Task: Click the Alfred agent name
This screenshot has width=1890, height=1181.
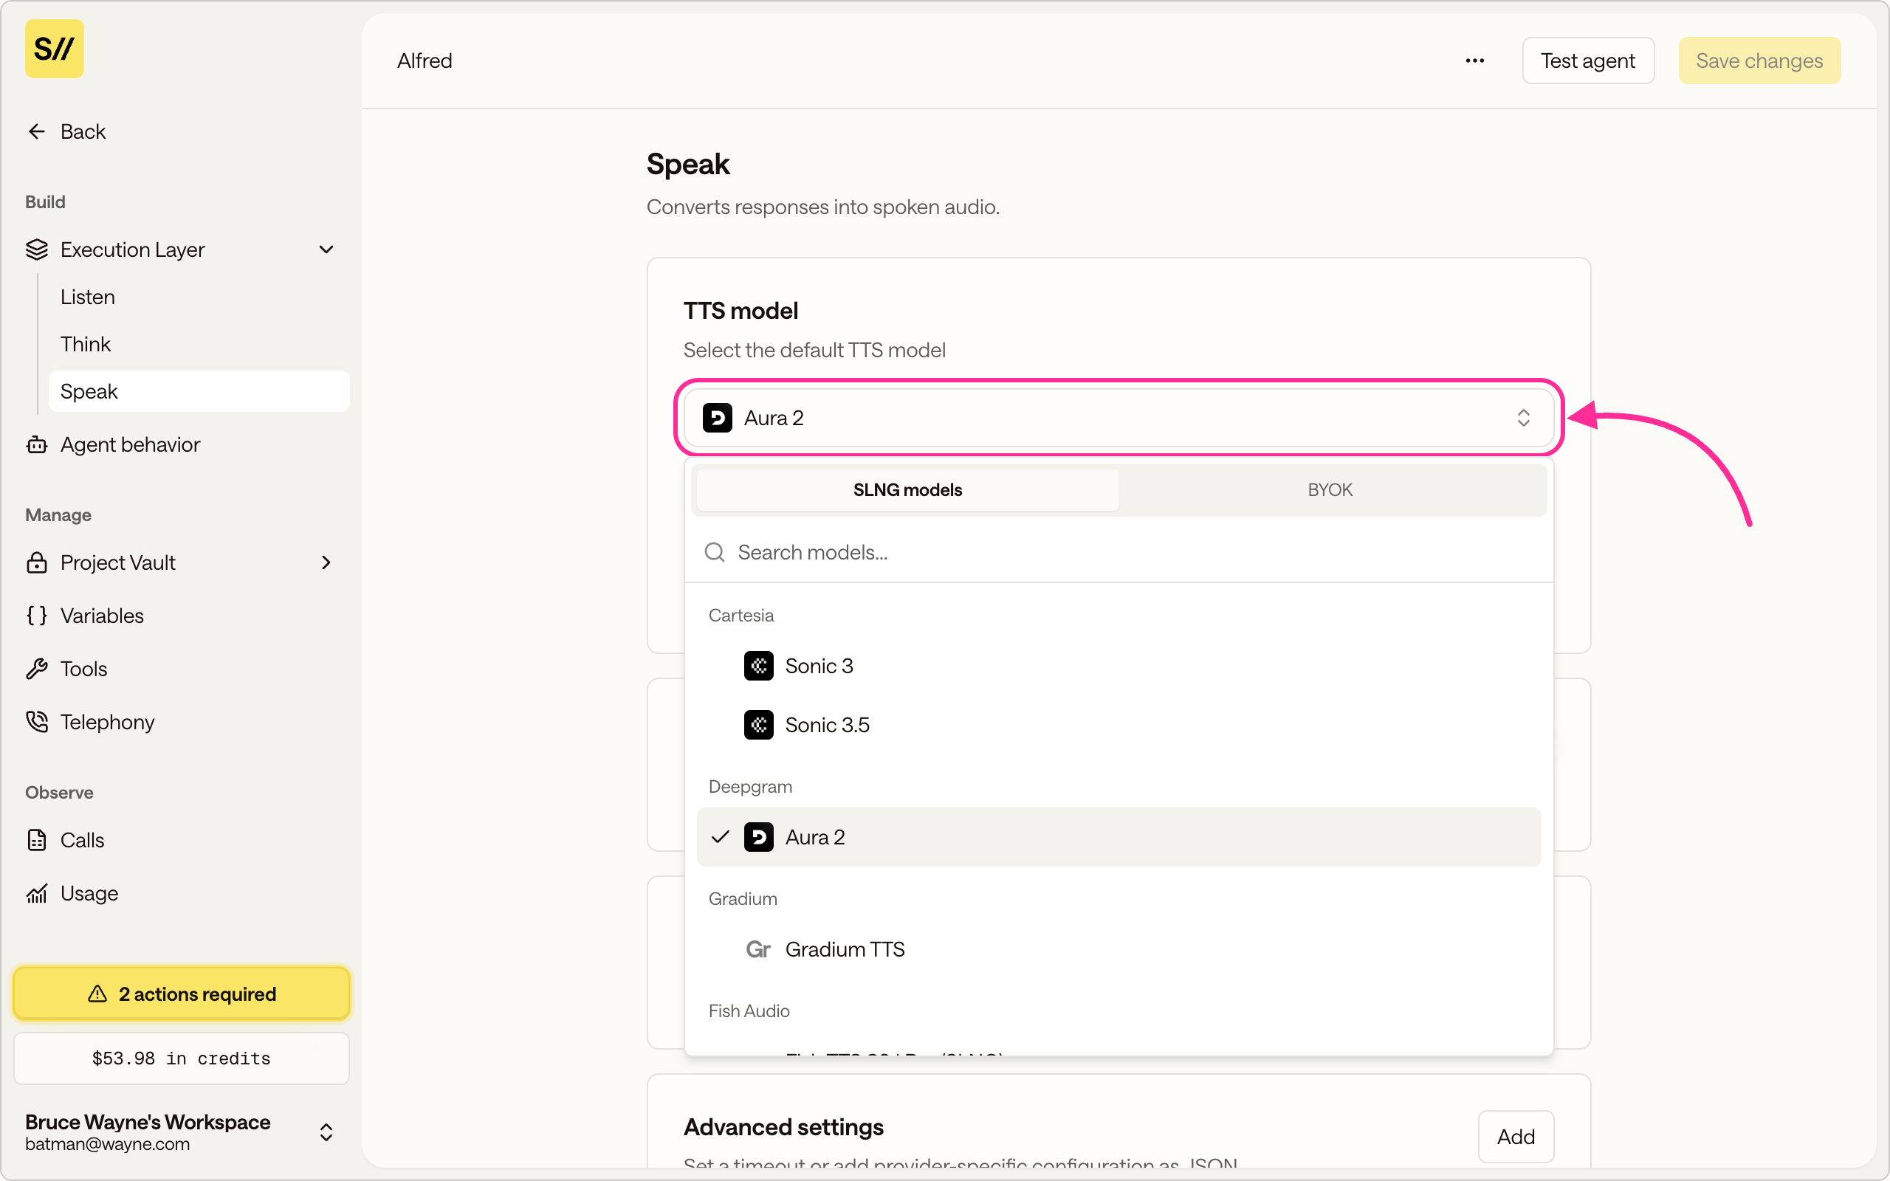Action: pos(424,61)
